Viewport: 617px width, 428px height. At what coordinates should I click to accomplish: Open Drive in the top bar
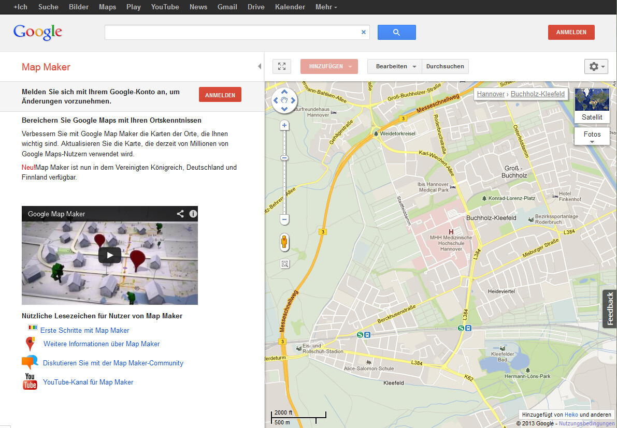pos(256,7)
